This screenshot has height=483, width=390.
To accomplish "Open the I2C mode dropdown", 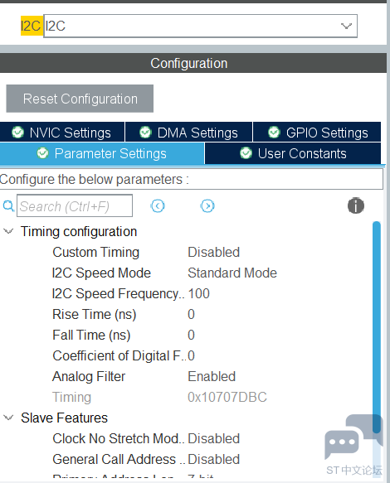I will click(200, 26).
